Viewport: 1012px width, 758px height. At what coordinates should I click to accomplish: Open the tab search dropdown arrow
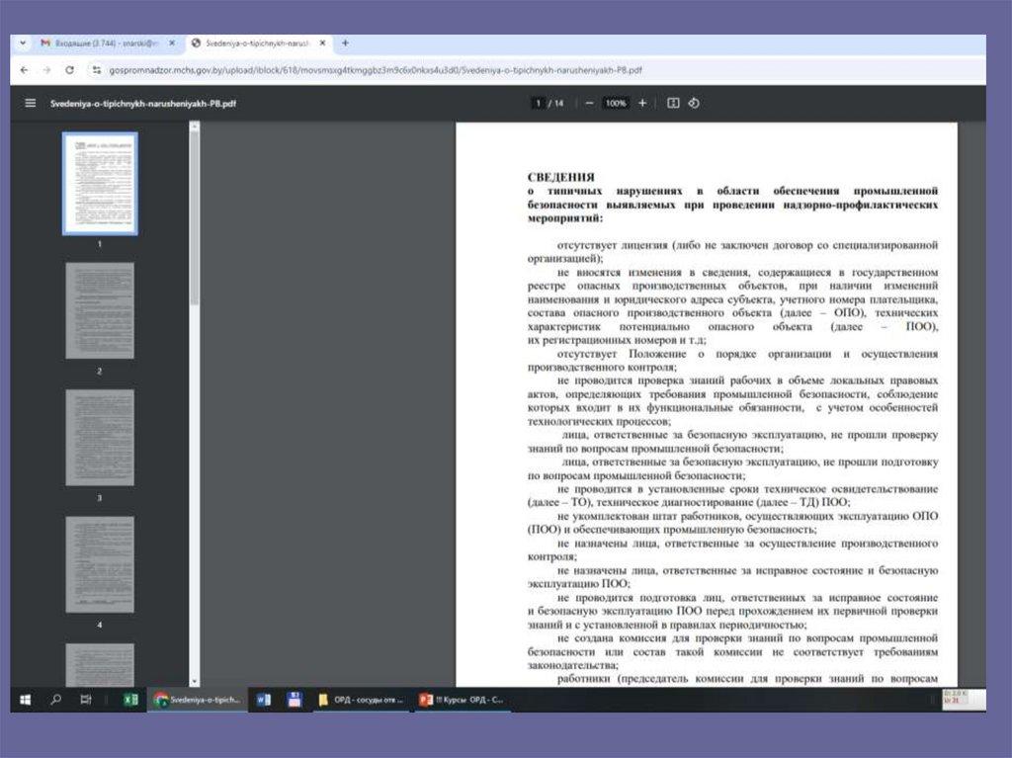coord(24,43)
